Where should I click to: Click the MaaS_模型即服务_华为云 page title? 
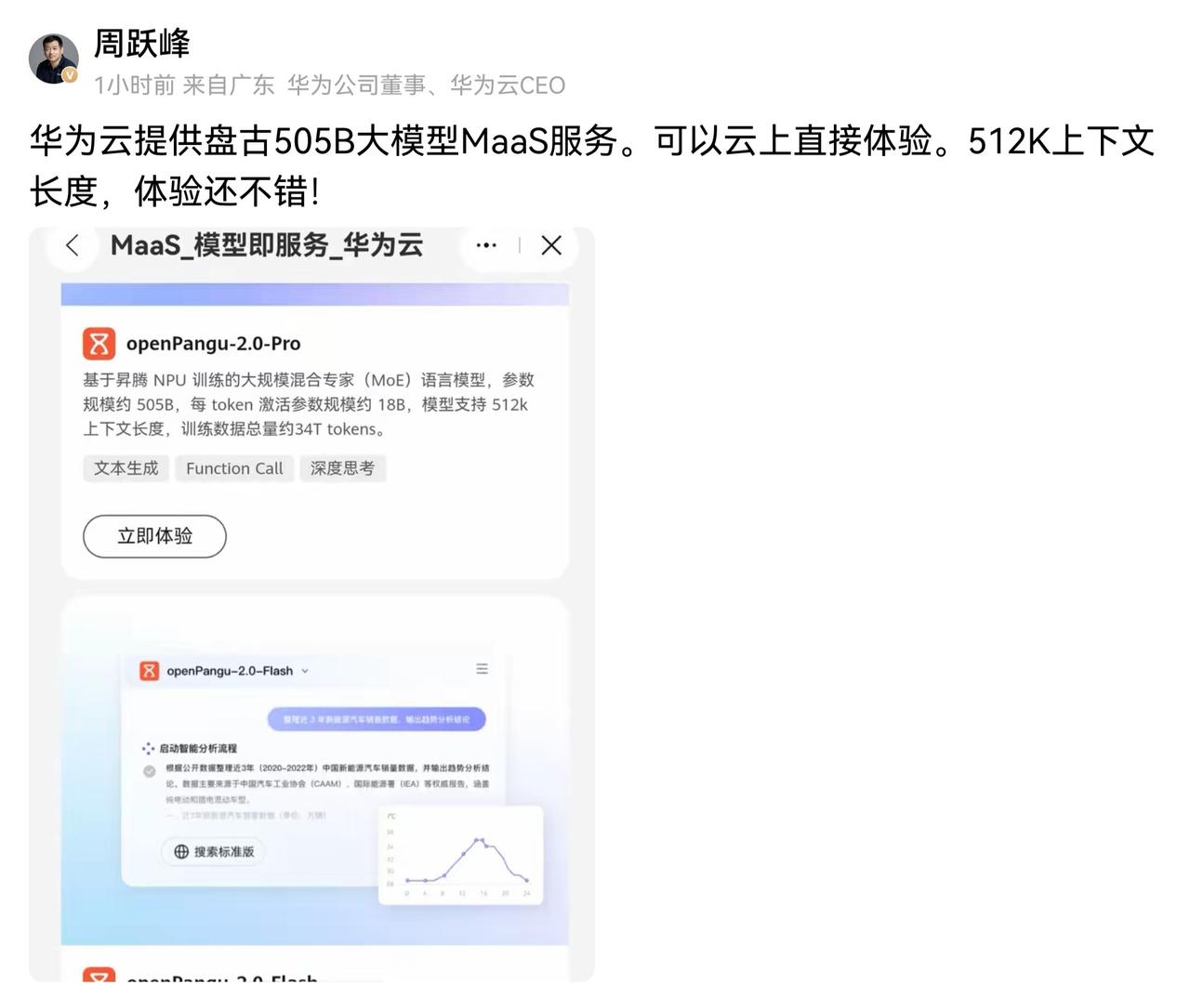(267, 245)
